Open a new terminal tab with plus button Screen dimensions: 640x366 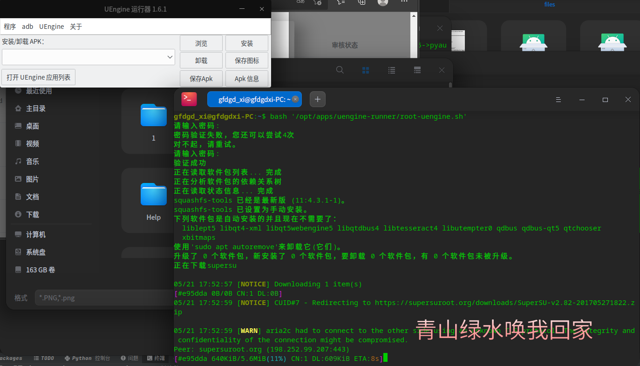point(318,99)
